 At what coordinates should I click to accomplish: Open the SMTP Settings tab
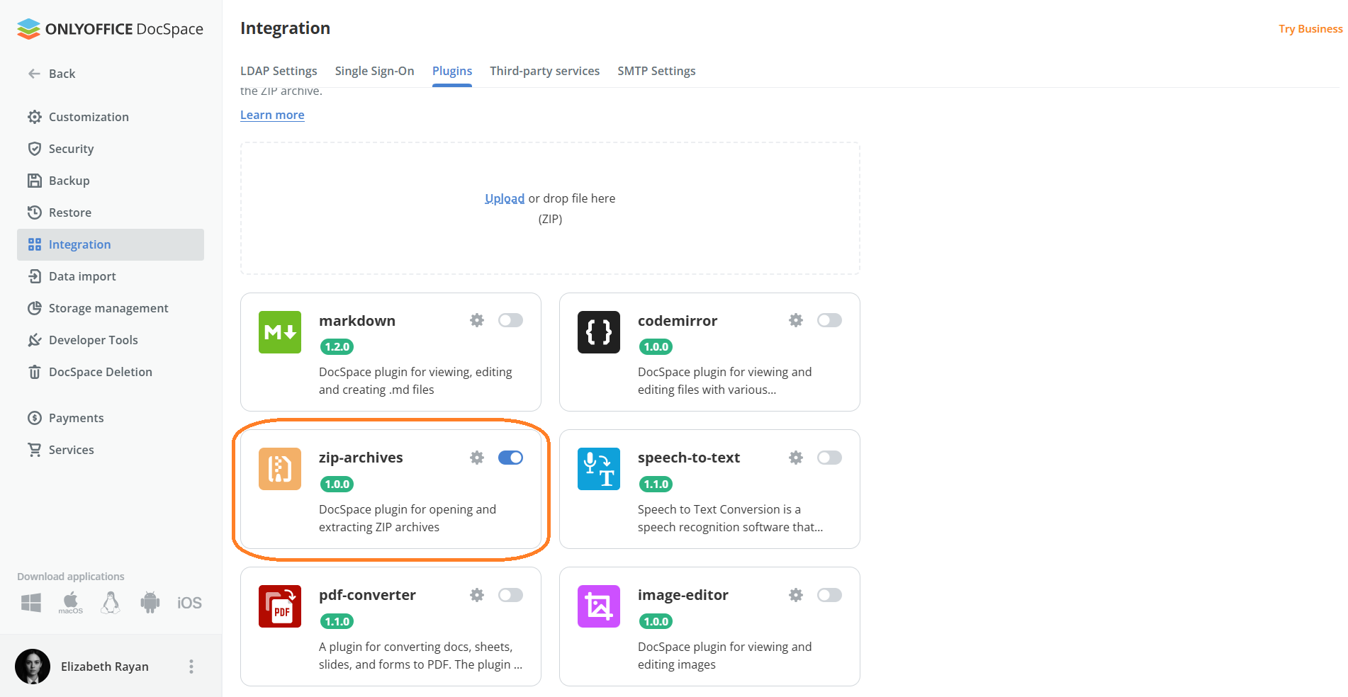[656, 71]
